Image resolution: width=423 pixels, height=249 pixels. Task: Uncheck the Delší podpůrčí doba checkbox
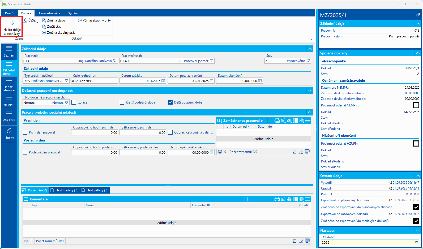170,102
